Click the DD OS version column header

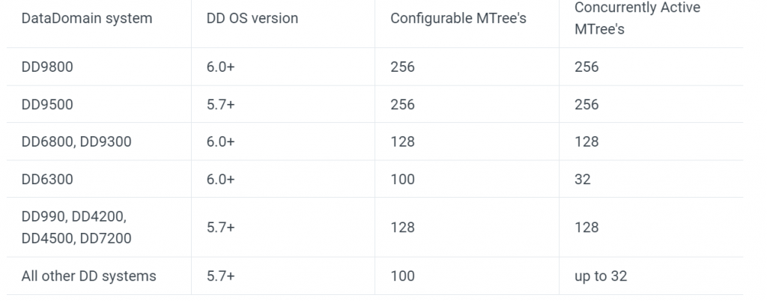tap(252, 18)
